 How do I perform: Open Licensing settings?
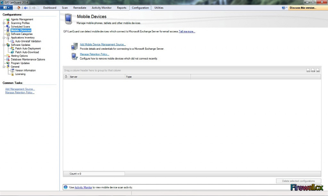(x=20, y=74)
